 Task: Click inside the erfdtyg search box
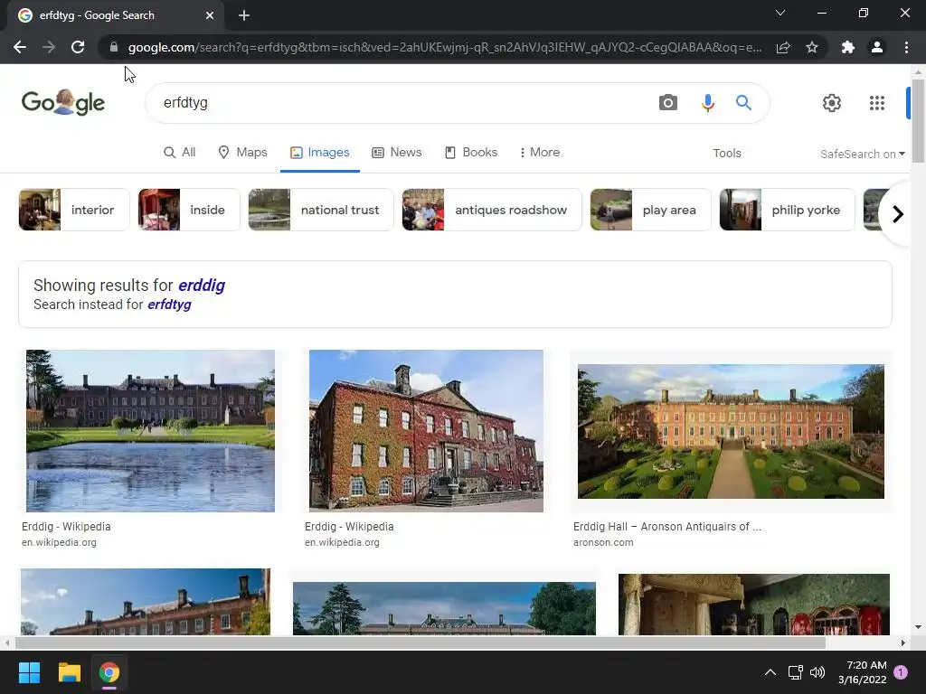point(402,103)
